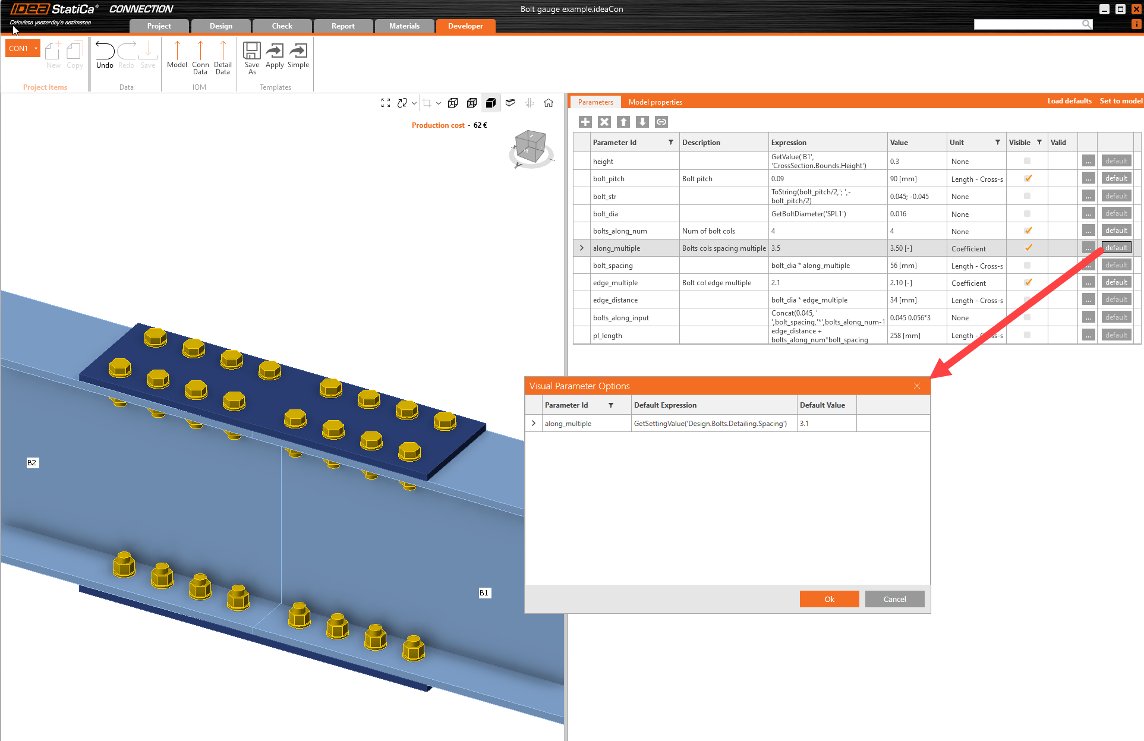Select the home view icon in the 3D viewport
The width and height of the screenshot is (1144, 741).
click(548, 102)
